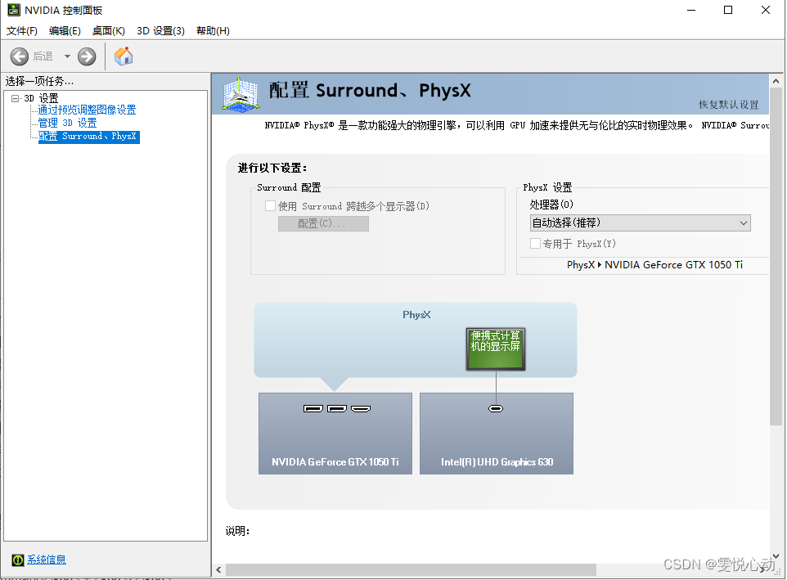Click the 配置(C)... button
The image size is (787, 580).
coord(323,224)
